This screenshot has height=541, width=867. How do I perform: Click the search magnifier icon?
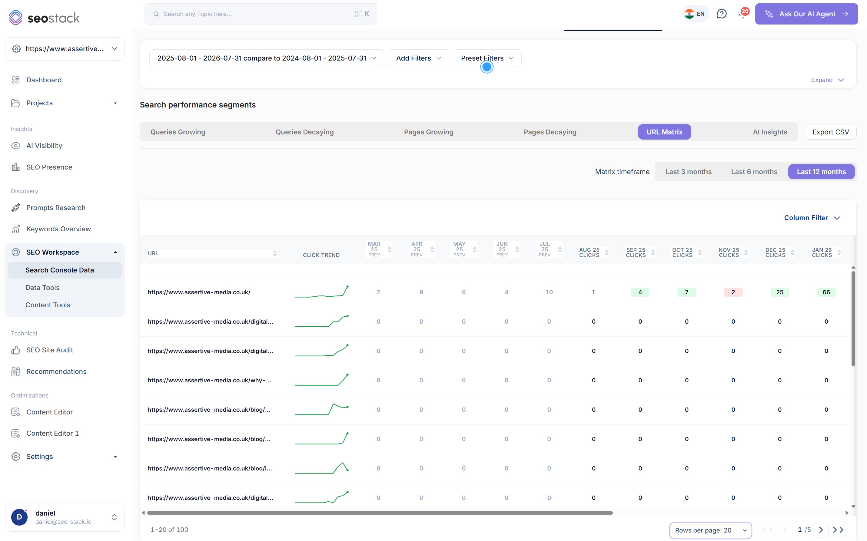(156, 14)
